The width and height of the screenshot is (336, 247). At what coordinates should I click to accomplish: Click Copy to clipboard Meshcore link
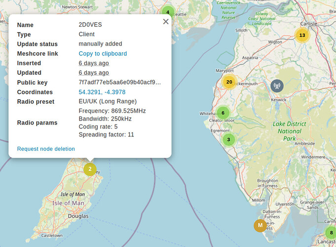point(103,54)
